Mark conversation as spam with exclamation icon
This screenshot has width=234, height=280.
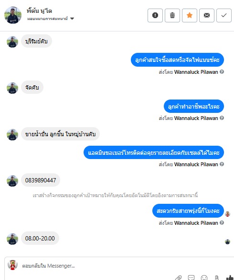[x=155, y=15]
